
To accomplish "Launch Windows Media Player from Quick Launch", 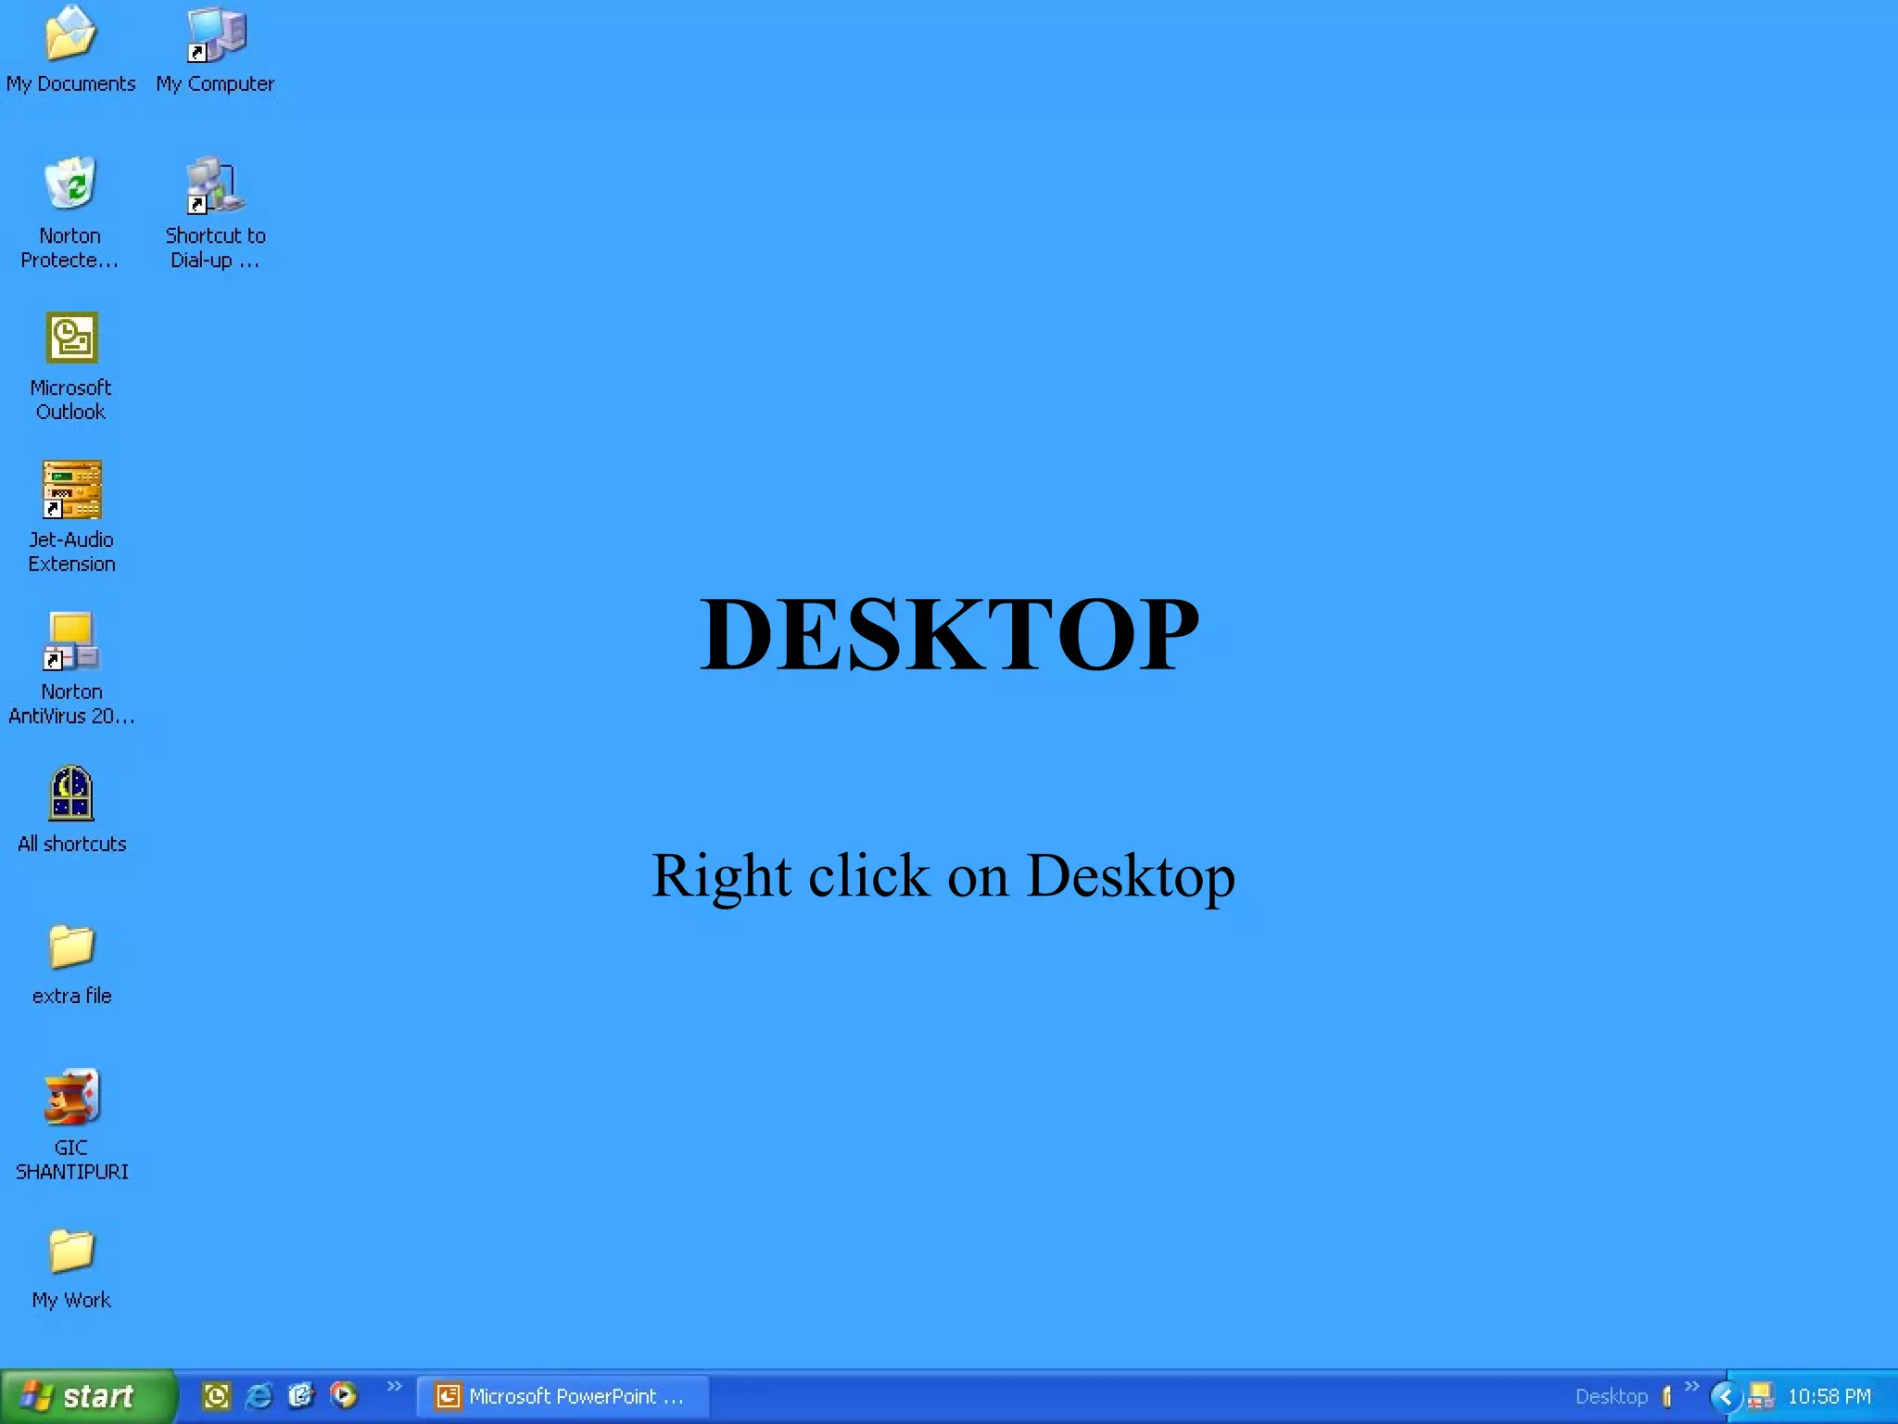I will point(344,1396).
